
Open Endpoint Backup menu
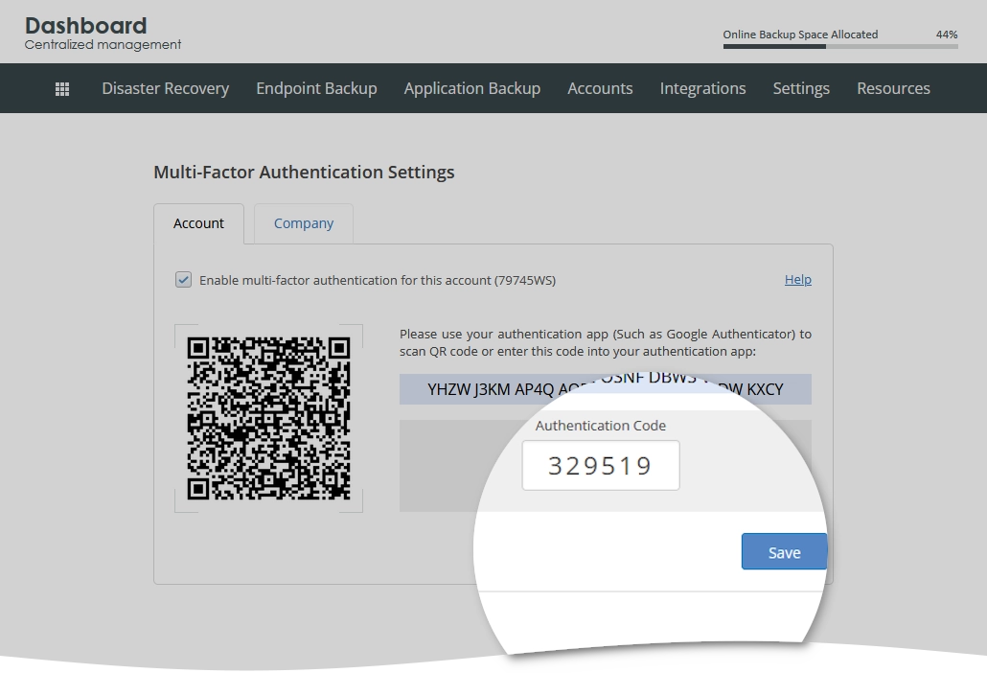point(316,89)
